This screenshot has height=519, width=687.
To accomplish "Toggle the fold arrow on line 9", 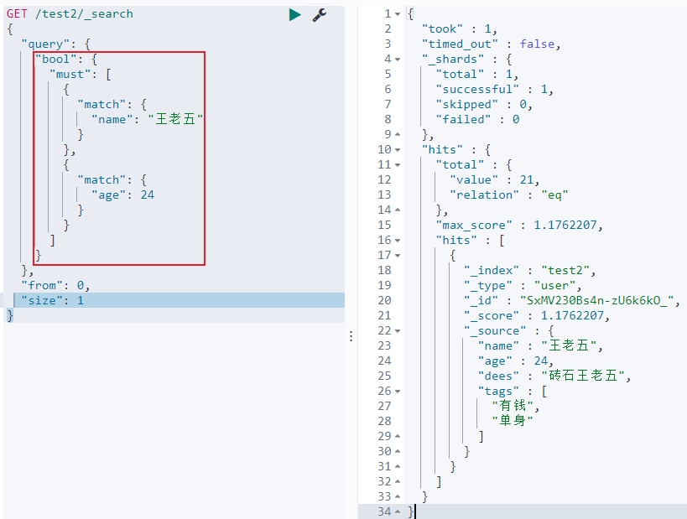I will click(x=398, y=134).
